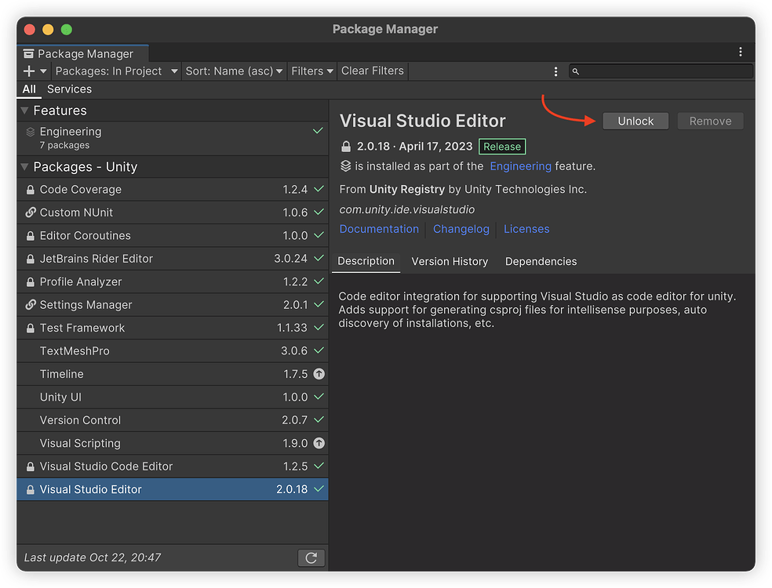Switch to the Dependencies tab
The height and width of the screenshot is (588, 772).
click(x=541, y=262)
